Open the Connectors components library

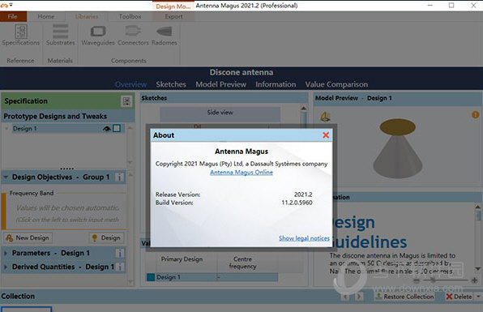coord(133,35)
